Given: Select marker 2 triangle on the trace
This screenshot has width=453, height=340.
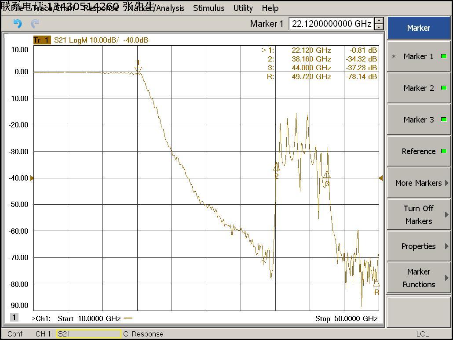Looking at the screenshot, I should click(276, 167).
